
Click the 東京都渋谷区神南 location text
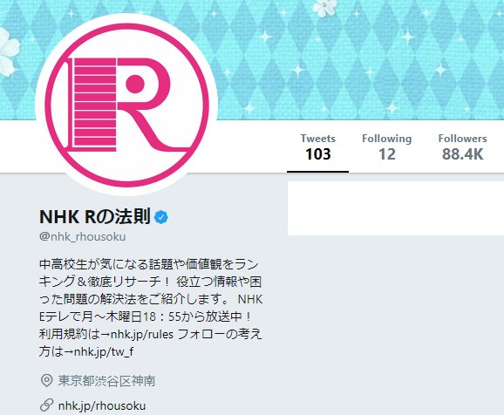coord(106,381)
